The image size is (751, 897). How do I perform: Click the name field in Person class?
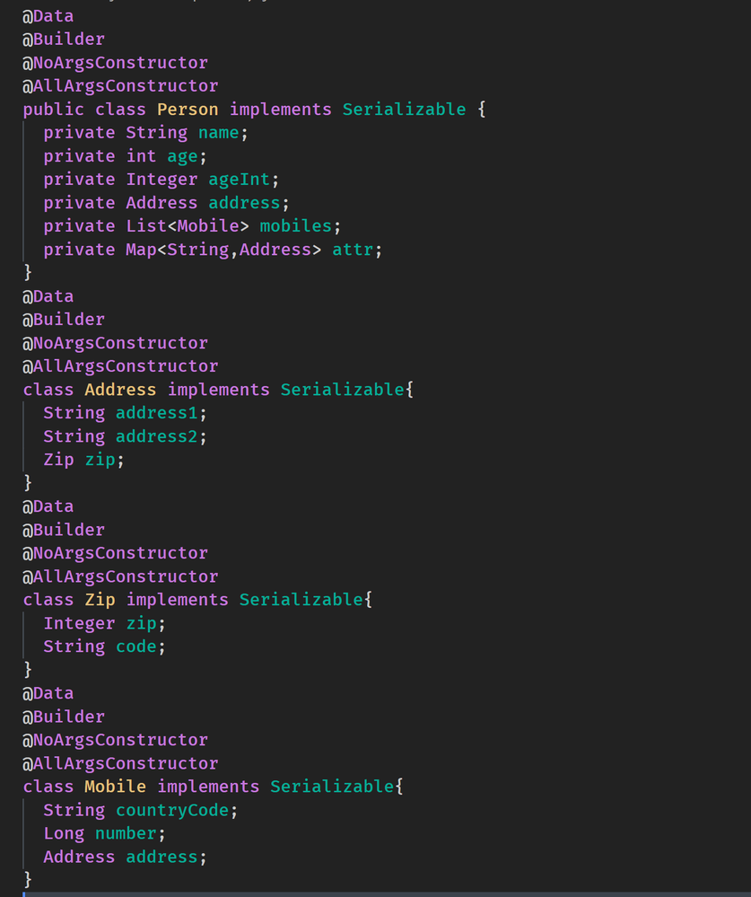click(x=219, y=133)
